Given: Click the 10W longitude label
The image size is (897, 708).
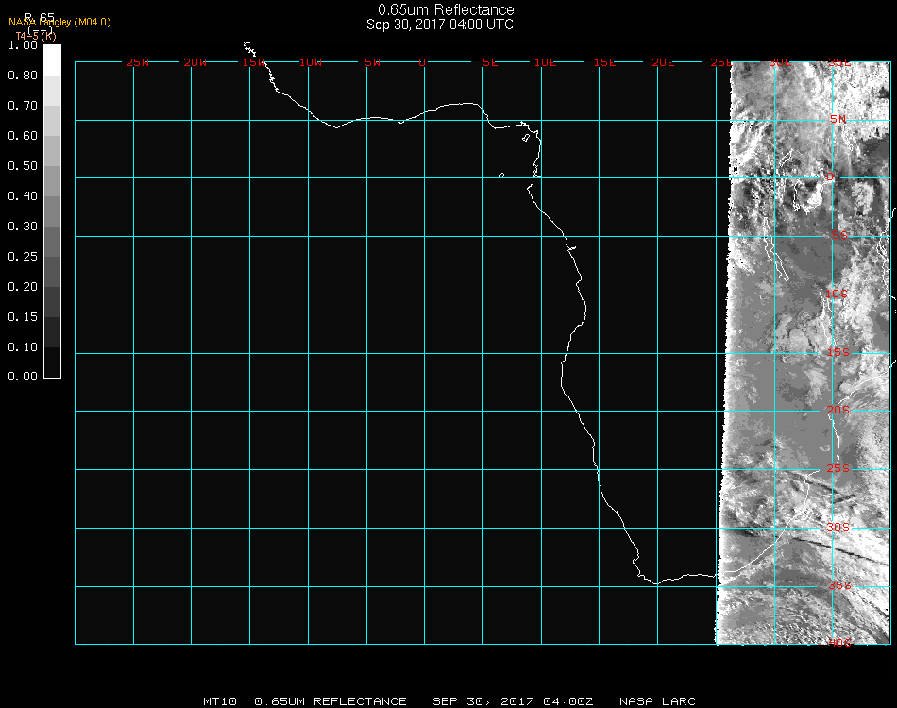Looking at the screenshot, I should 312,62.
